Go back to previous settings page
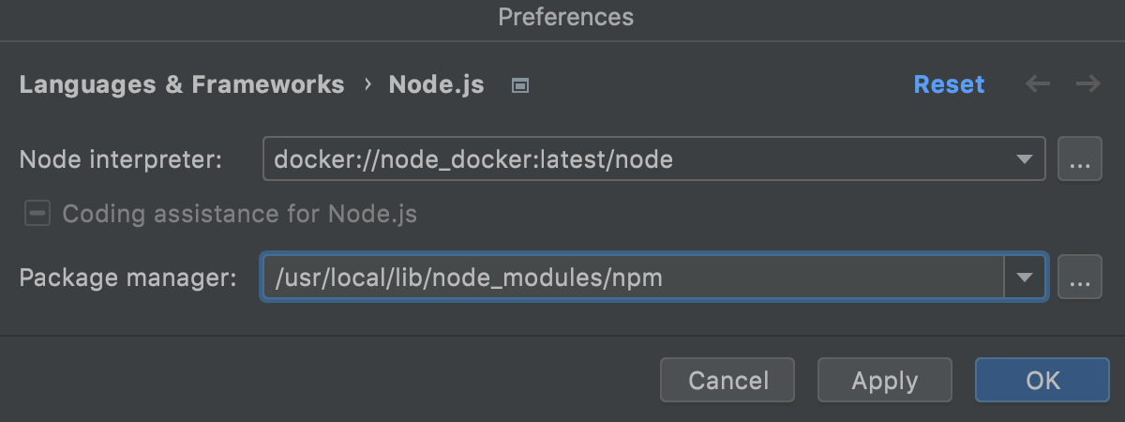This screenshot has height=422, width=1125. 1038,84
